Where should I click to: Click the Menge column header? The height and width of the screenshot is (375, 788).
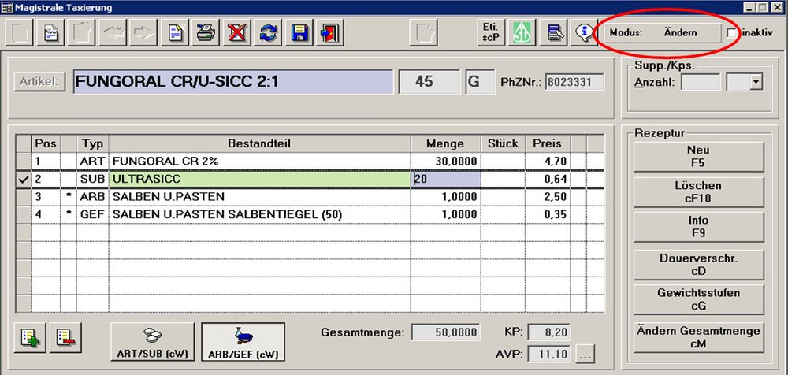click(x=446, y=143)
